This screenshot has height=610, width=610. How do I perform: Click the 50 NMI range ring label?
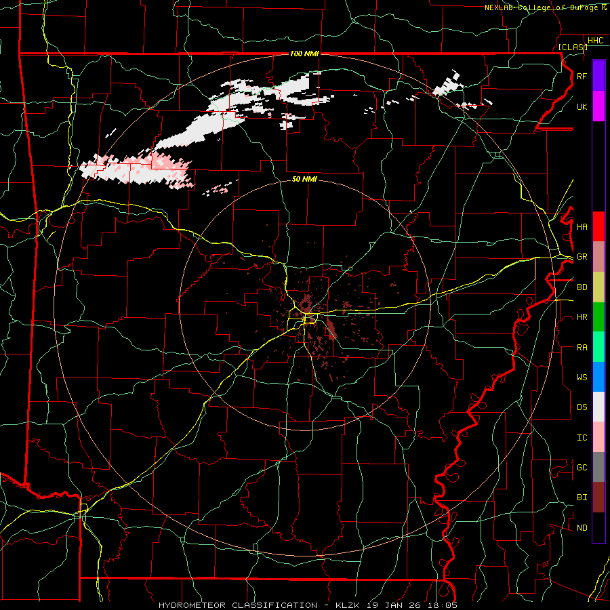point(304,179)
